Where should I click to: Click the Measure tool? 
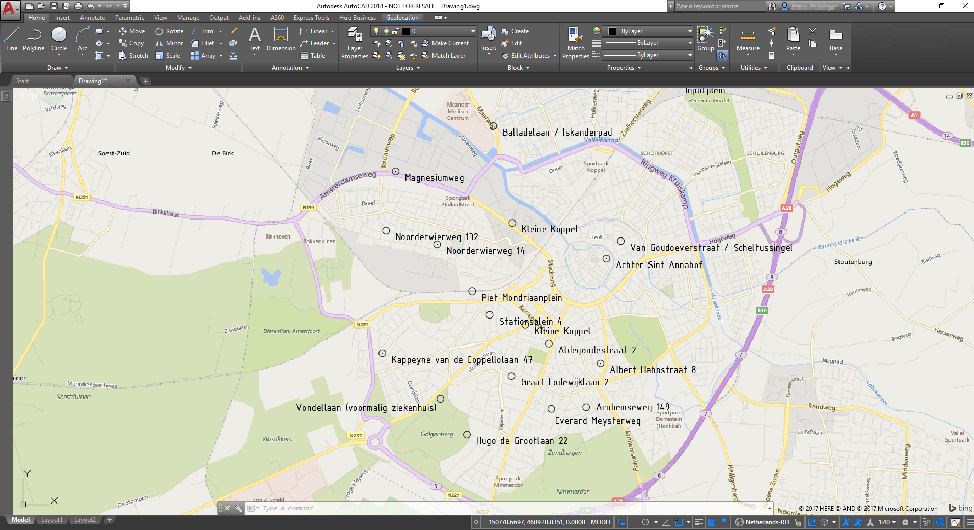coord(748,39)
